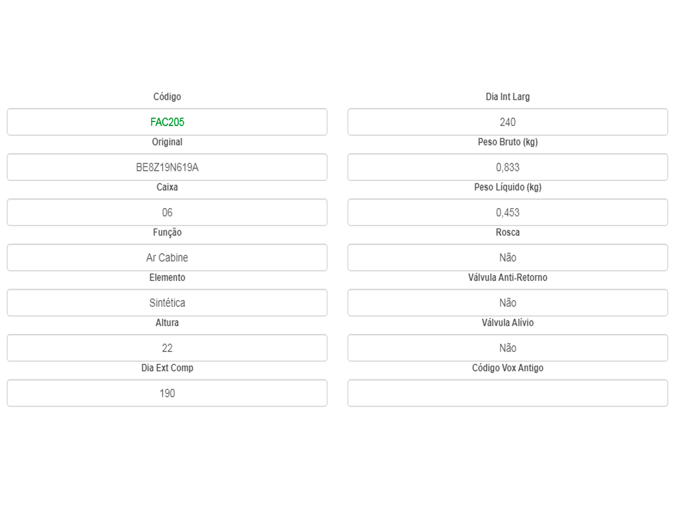Click the Elemento field showing Sintética
Viewport: 675px width, 506px height.
[167, 302]
